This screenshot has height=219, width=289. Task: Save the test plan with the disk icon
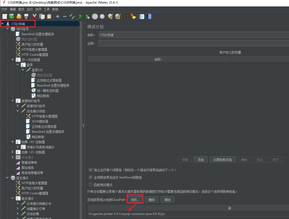click(x=26, y=16)
